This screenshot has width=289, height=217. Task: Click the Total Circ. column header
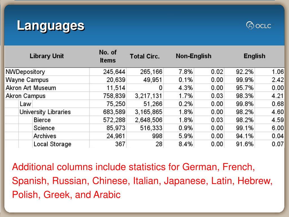coord(145,56)
